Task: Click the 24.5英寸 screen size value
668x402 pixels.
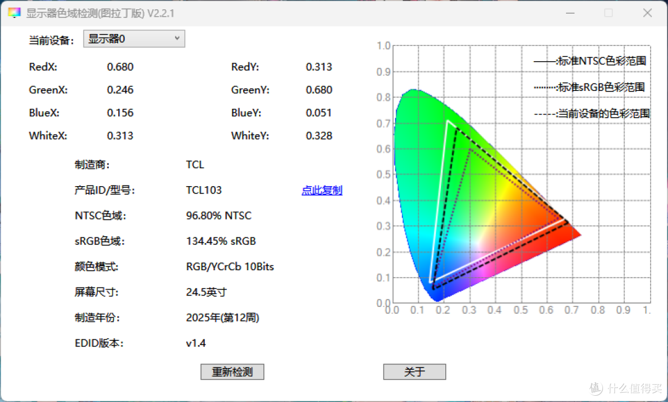Action: (x=206, y=292)
